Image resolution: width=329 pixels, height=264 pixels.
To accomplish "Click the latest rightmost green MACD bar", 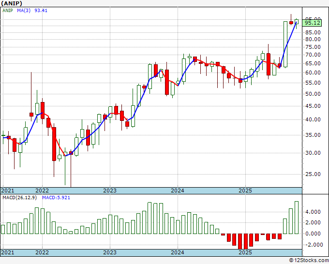I will click(297, 218).
